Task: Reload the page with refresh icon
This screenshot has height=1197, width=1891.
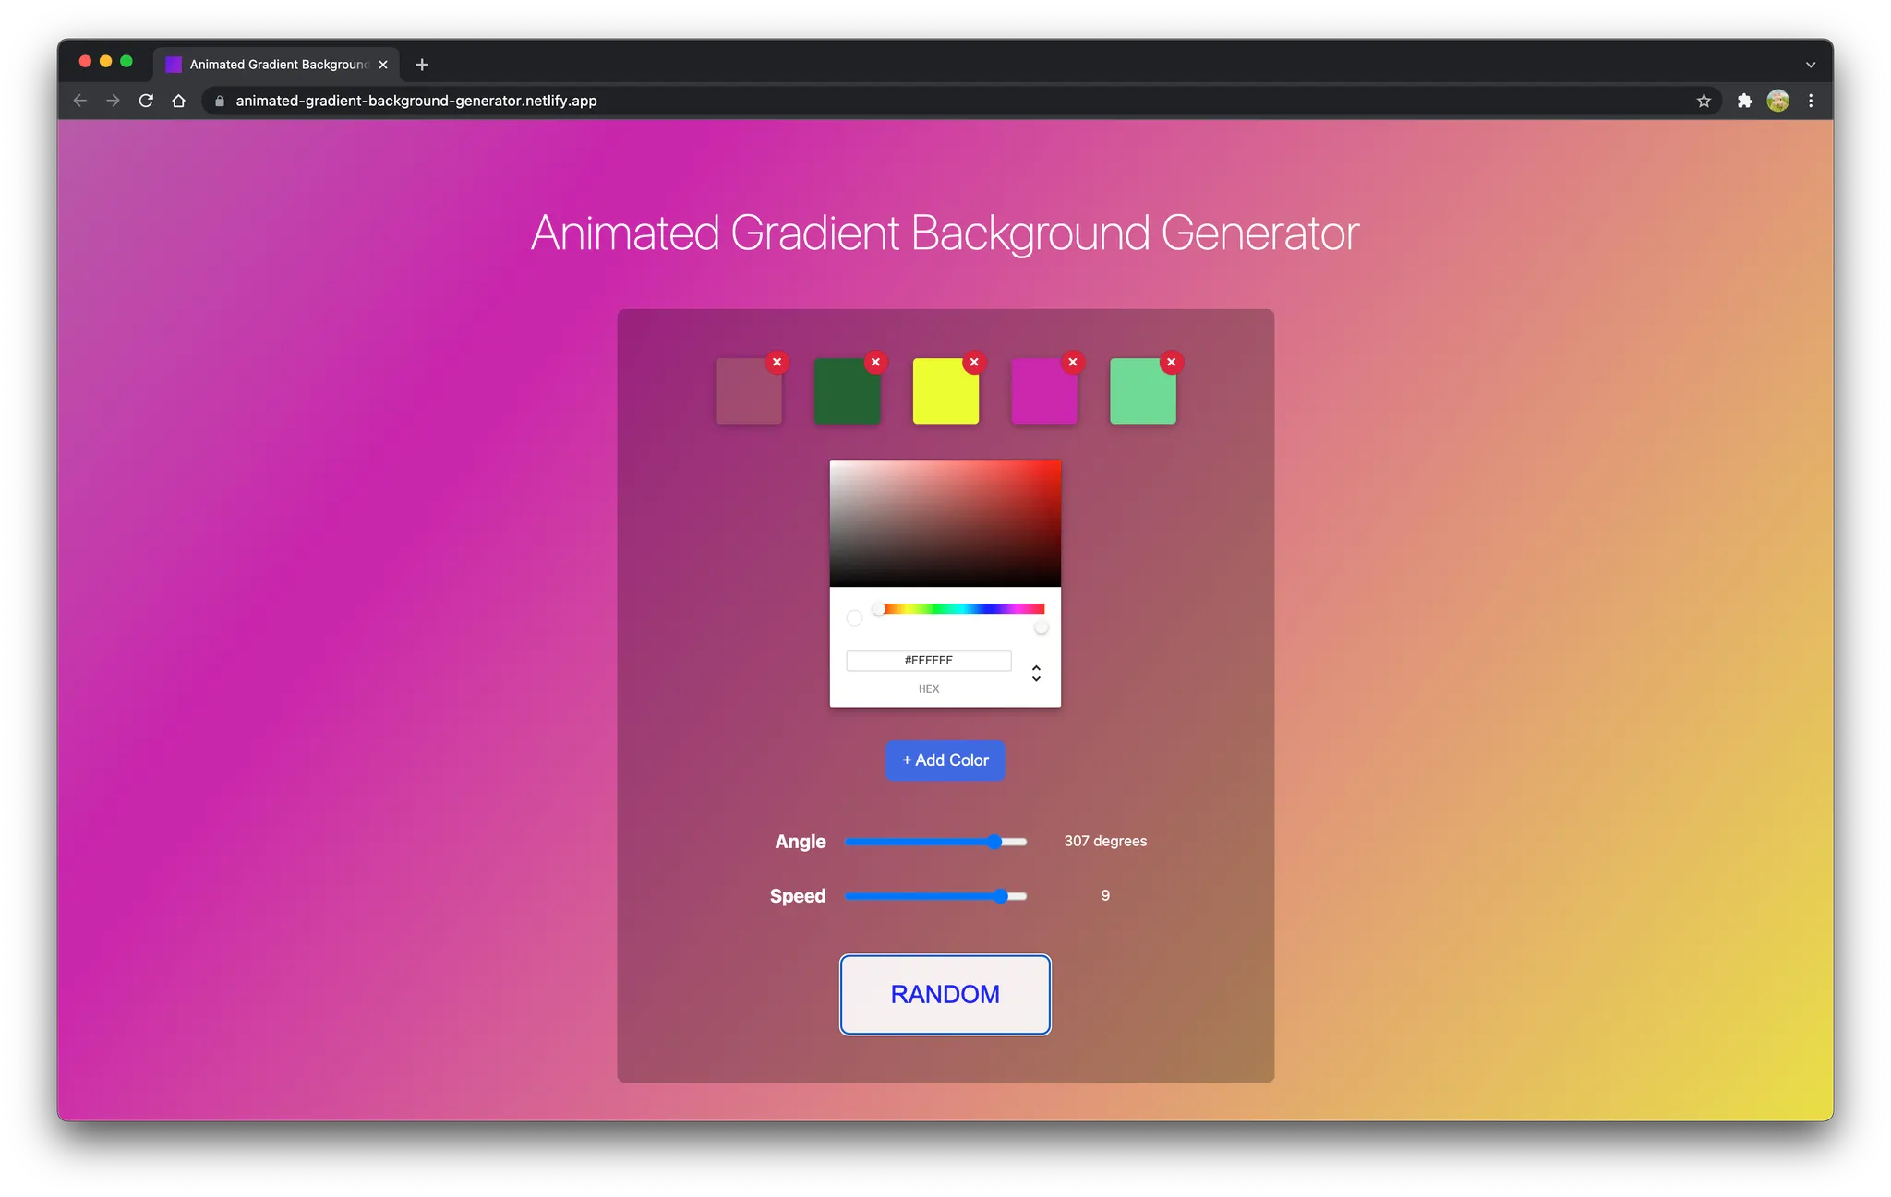Action: pyautogui.click(x=146, y=101)
